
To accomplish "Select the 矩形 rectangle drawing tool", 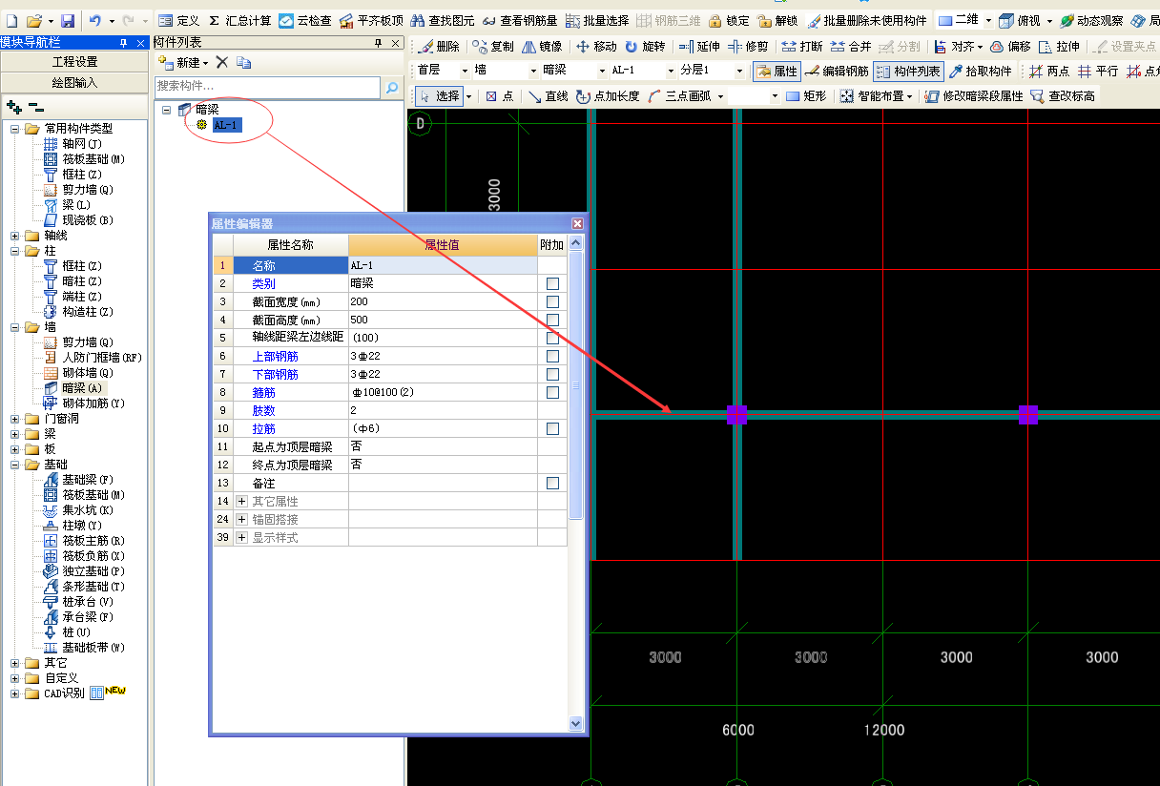I will pos(805,95).
